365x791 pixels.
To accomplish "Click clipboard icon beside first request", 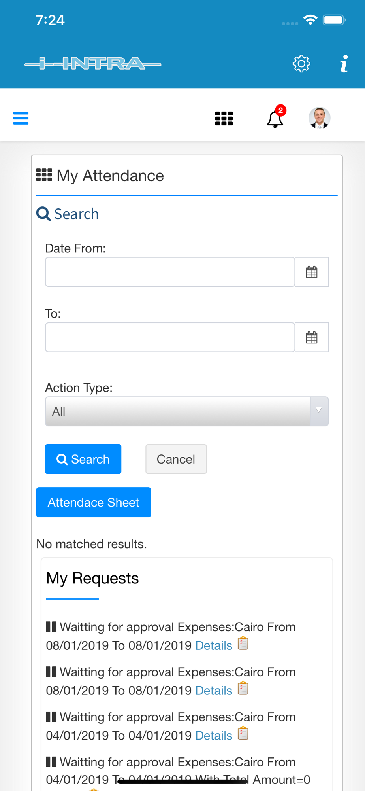I will coord(243,643).
